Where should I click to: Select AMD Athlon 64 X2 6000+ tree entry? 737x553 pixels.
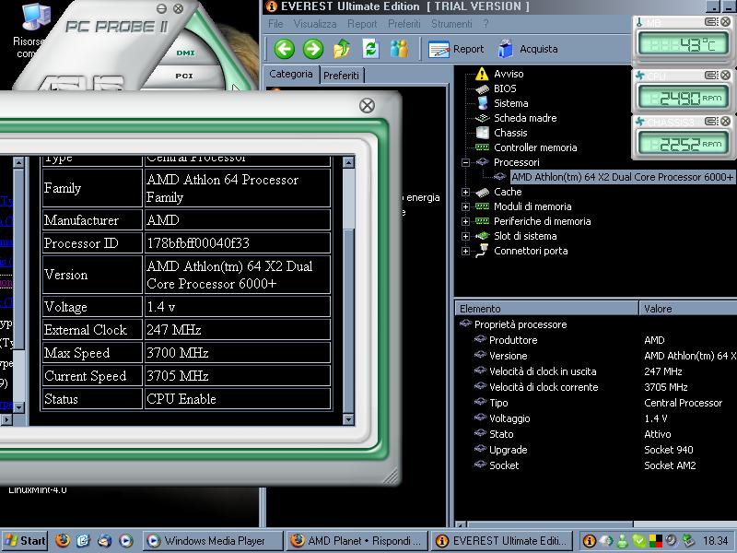pos(622,177)
